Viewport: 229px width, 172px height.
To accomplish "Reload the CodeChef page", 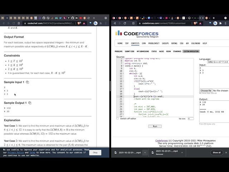I will coord(14,23).
